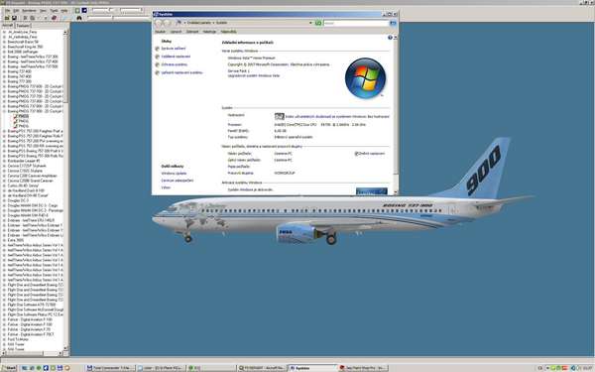Screen dimensions: 595x372
Task: Click aircraft tree scrollbar down arrow
Action: [65, 348]
